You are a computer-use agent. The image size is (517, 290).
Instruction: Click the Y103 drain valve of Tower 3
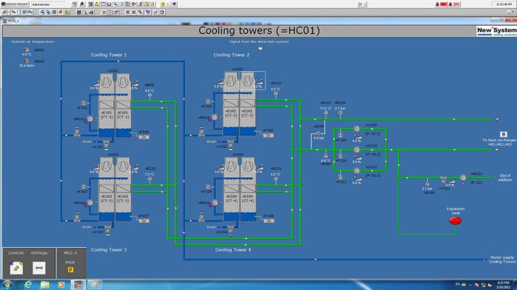pyautogui.click(x=107, y=228)
